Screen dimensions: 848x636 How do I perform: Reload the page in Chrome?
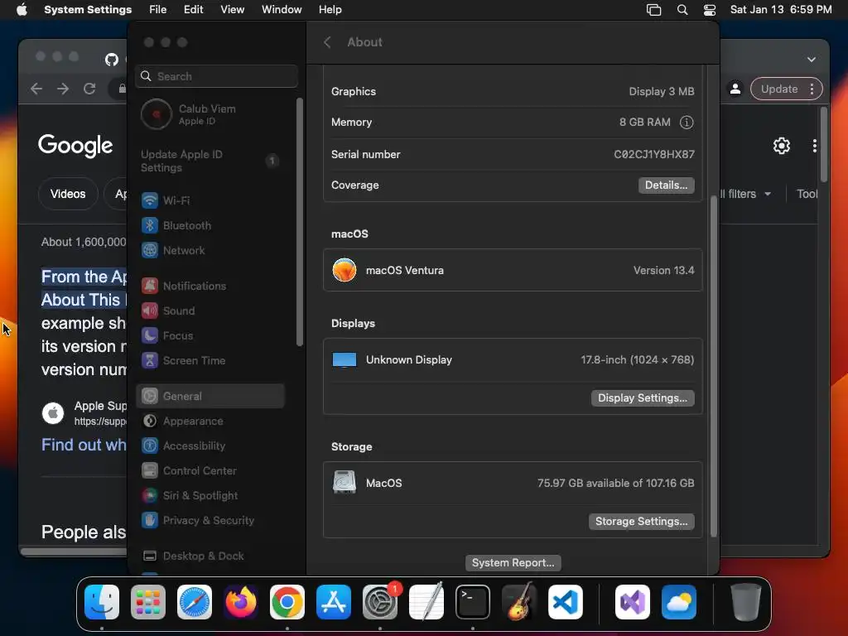pos(89,89)
